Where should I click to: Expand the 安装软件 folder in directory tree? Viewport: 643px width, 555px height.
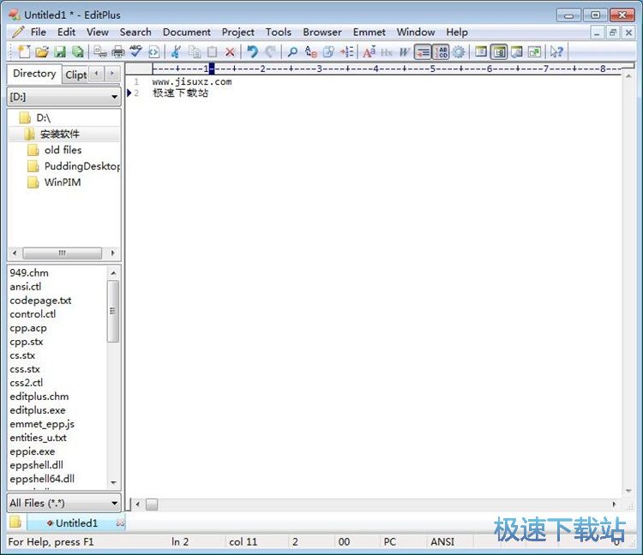point(59,134)
